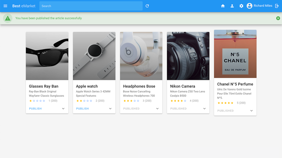Click PUBLISHED on Nikon Camera card
282x158 pixels.
pyautogui.click(x=178, y=109)
